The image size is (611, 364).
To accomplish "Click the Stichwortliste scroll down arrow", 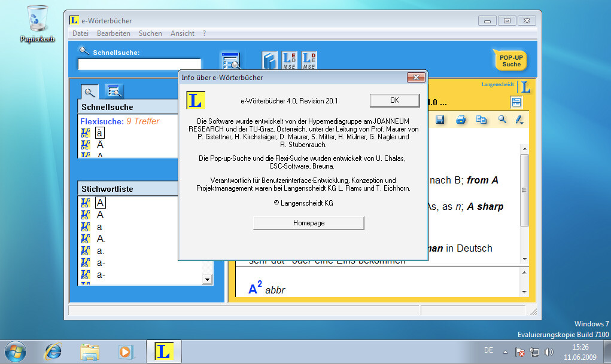I will tap(207, 279).
